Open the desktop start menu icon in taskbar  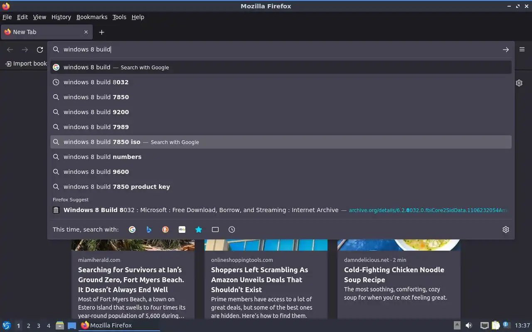pos(7,325)
